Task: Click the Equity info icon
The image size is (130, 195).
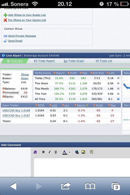Action: 4,96
